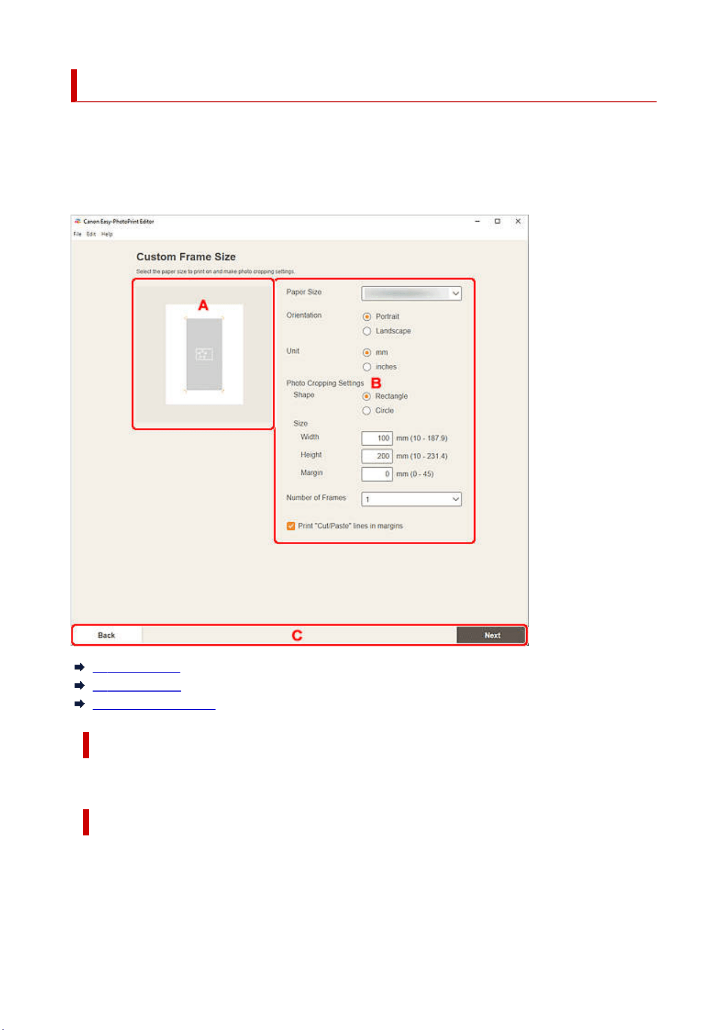Open the Help menu
This screenshot has height=1030, width=728.
coord(107,234)
